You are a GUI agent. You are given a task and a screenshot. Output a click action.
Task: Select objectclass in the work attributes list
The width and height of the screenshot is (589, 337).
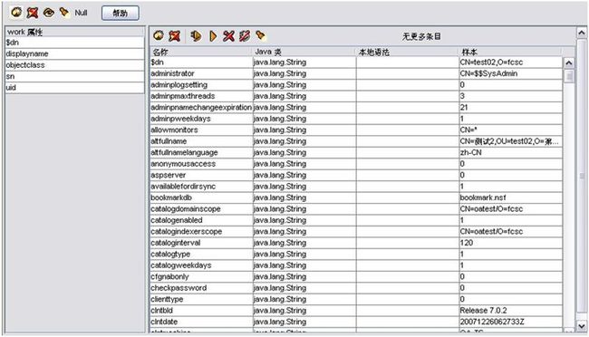tap(74, 65)
